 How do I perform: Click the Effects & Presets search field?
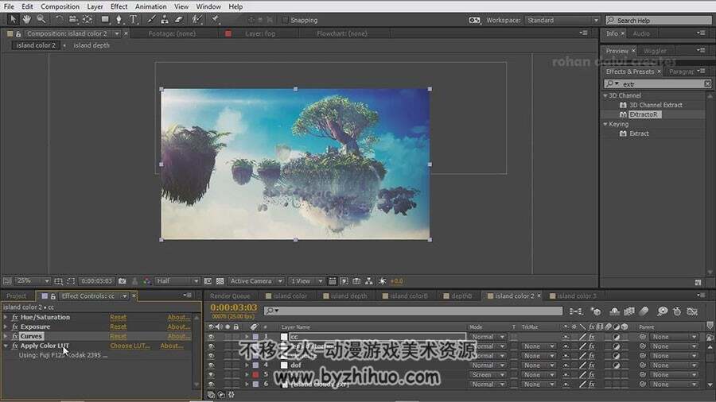pyautogui.click(x=658, y=84)
